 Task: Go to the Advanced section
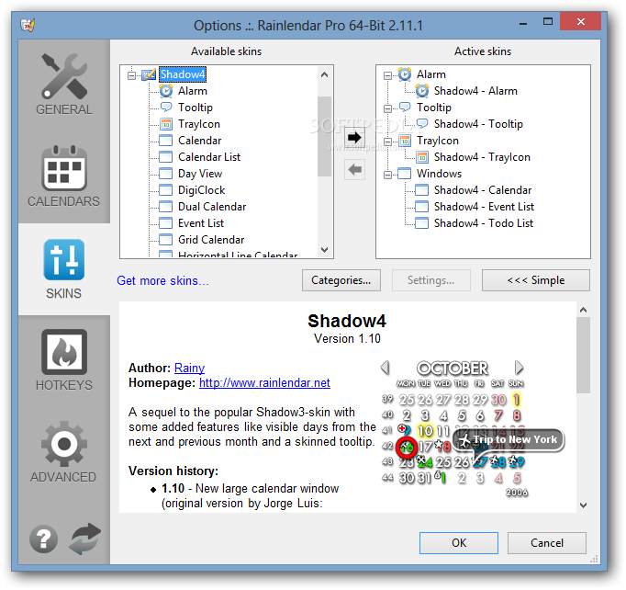tap(64, 453)
